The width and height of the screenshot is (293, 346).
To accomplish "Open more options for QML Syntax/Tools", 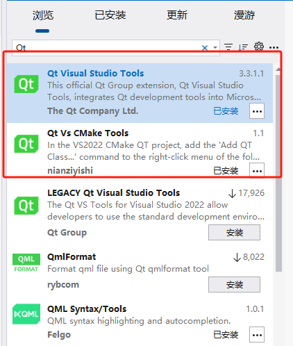I will tap(257, 335).
